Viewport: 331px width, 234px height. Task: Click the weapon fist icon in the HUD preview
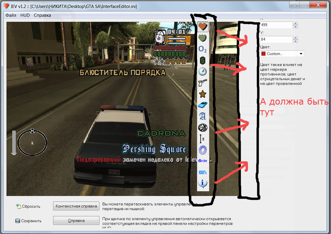click(x=160, y=37)
